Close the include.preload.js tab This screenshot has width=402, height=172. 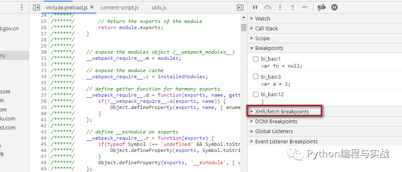(x=92, y=7)
